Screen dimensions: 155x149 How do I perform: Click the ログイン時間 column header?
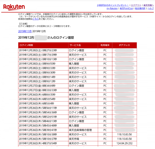[43, 45]
